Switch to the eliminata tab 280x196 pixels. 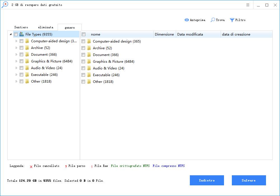tap(46, 27)
